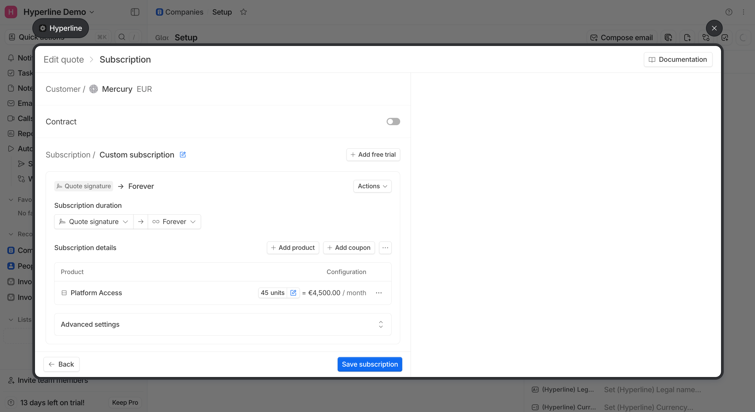Click Add free trial button
The image size is (755, 412).
(x=373, y=155)
